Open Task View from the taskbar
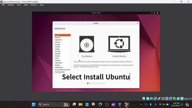Viewport: 192px width, 108px height. (x=74, y=104)
